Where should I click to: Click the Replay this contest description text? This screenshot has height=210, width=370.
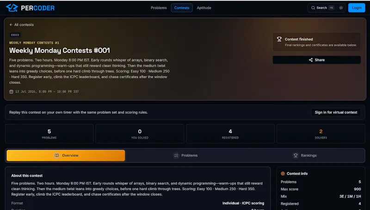coord(78,112)
